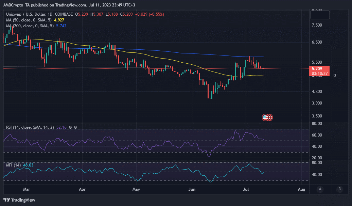
Task: Click the MFI (14) indicator legend
Action: (x=13, y=165)
